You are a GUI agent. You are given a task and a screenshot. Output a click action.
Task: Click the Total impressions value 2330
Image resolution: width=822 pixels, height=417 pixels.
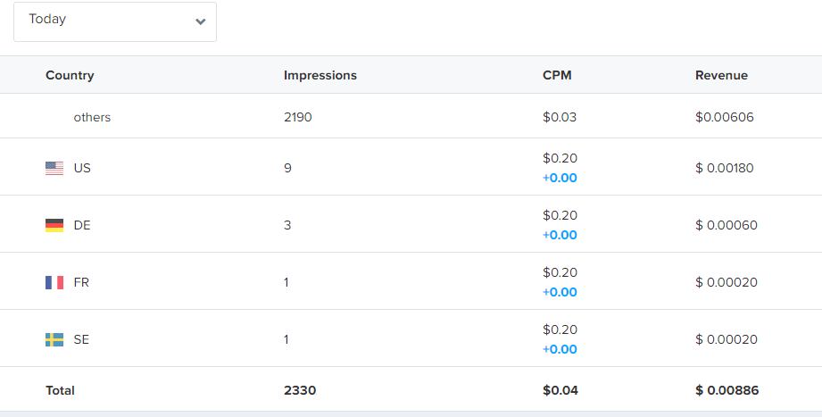(300, 390)
